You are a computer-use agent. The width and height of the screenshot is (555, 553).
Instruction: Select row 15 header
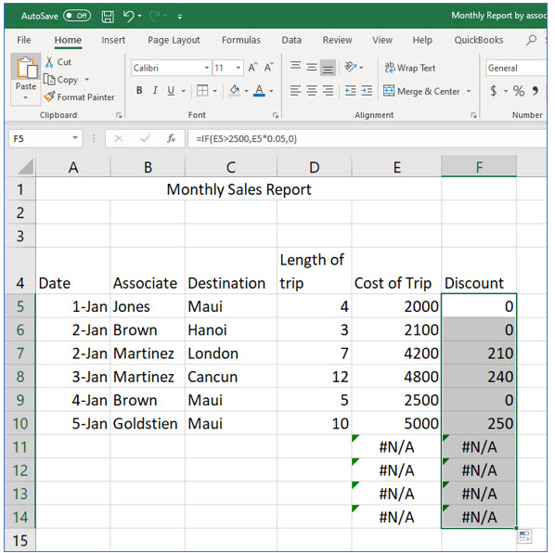[x=20, y=540]
